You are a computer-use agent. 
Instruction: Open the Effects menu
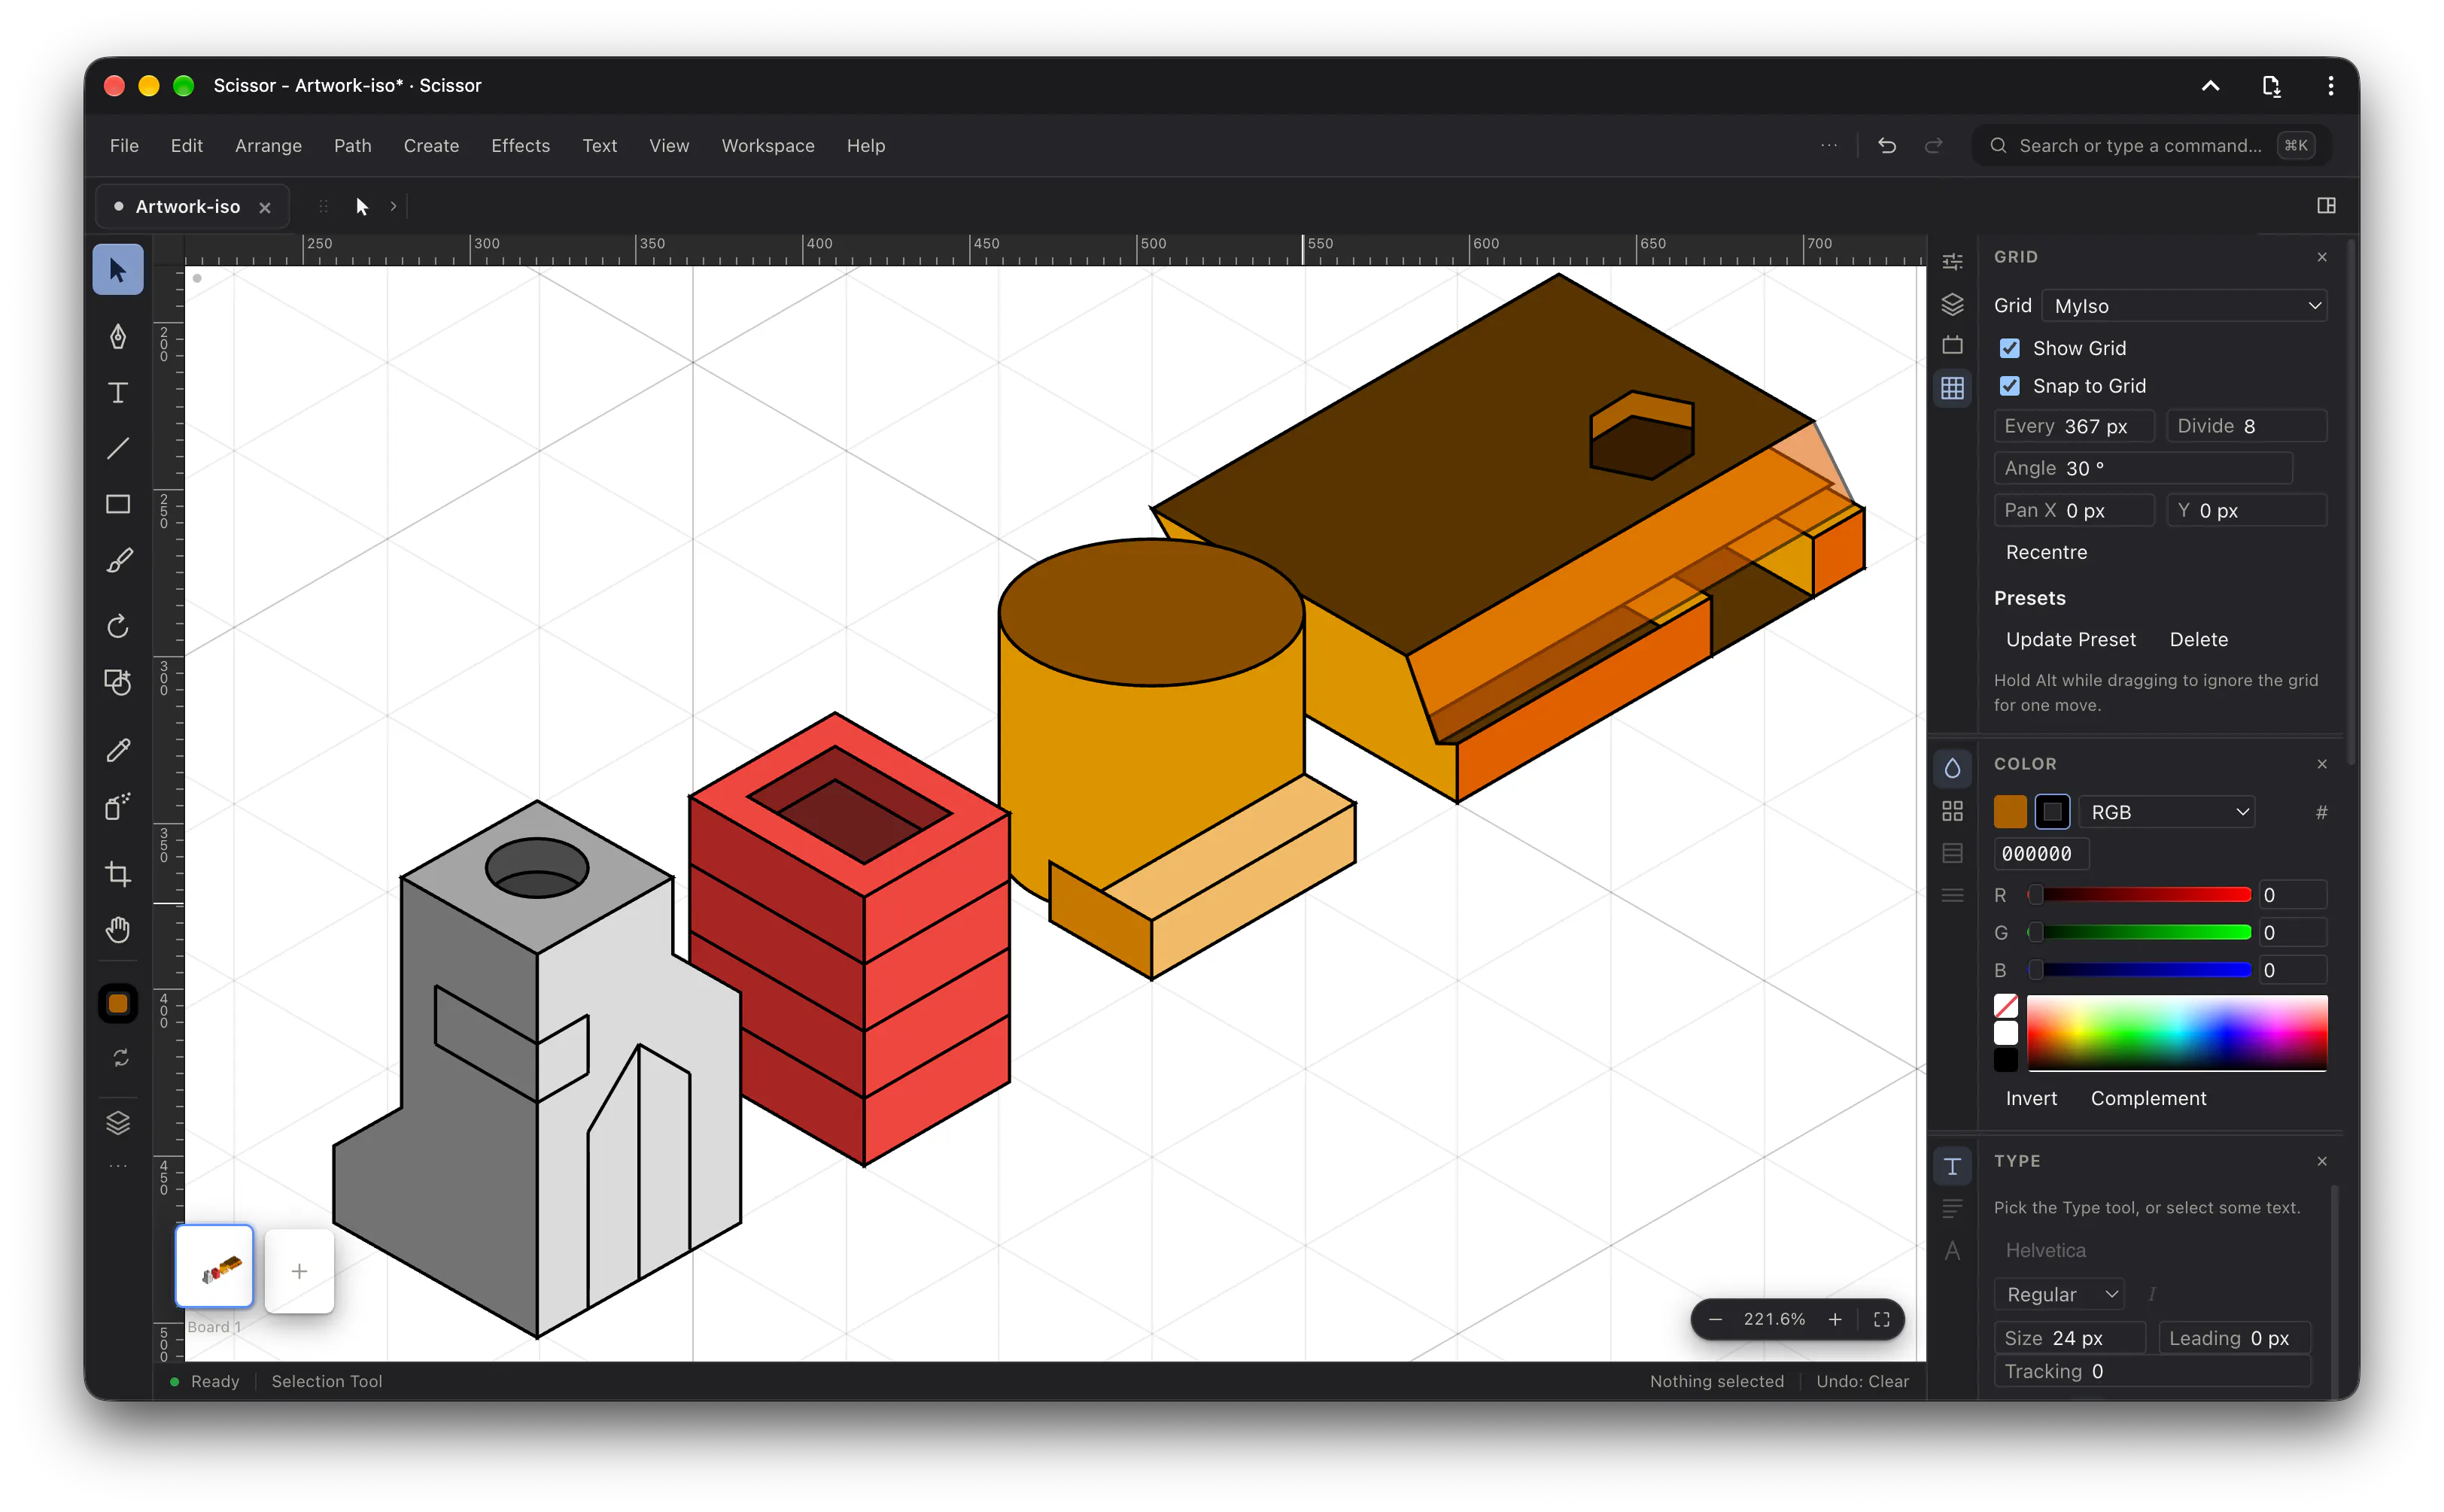(520, 146)
